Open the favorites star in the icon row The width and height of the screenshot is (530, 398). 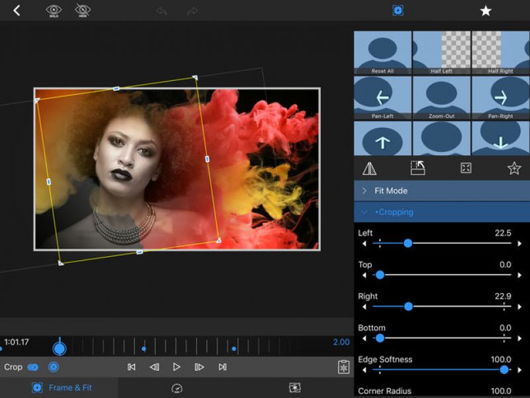point(513,168)
